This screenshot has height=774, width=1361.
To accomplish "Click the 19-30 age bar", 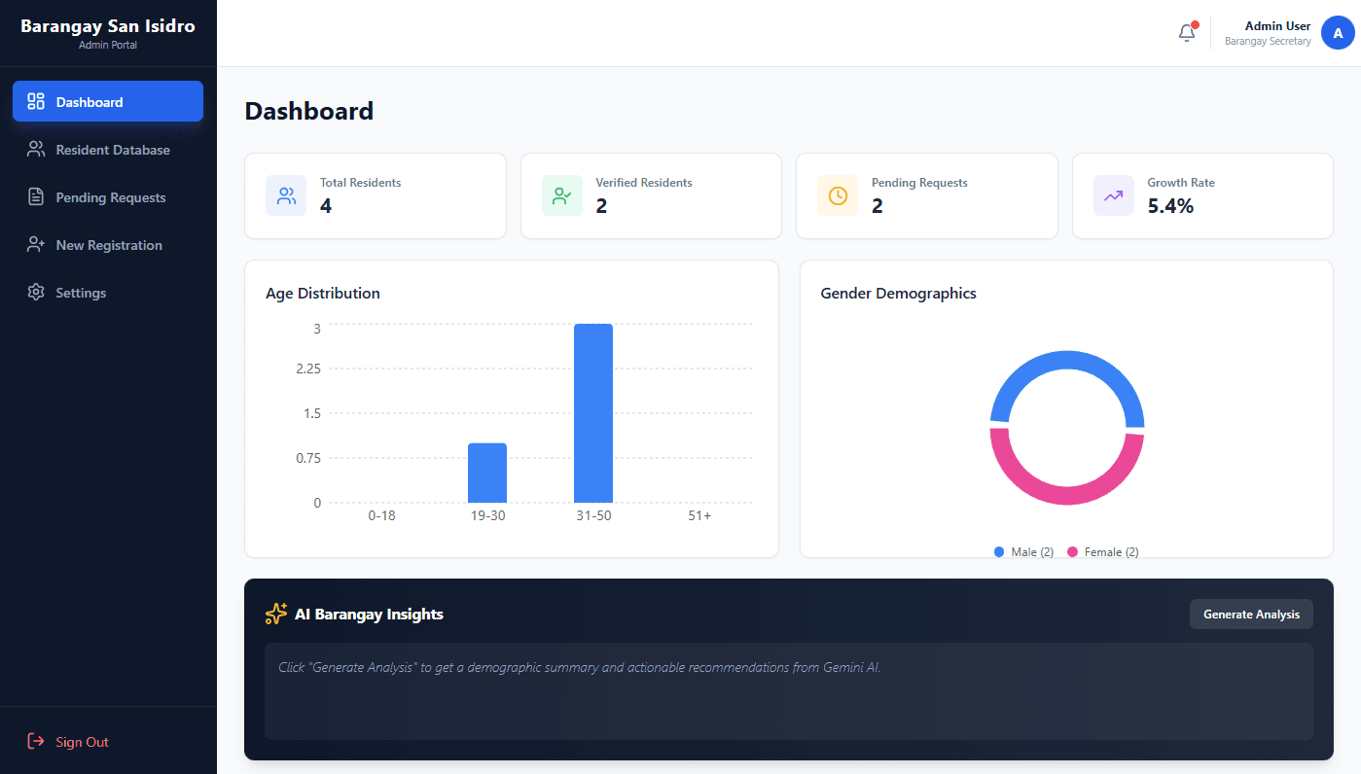I will tap(487, 473).
